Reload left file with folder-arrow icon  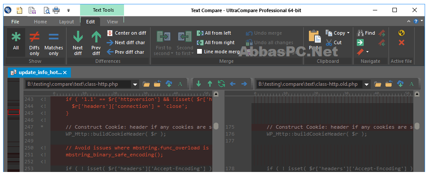[158, 84]
